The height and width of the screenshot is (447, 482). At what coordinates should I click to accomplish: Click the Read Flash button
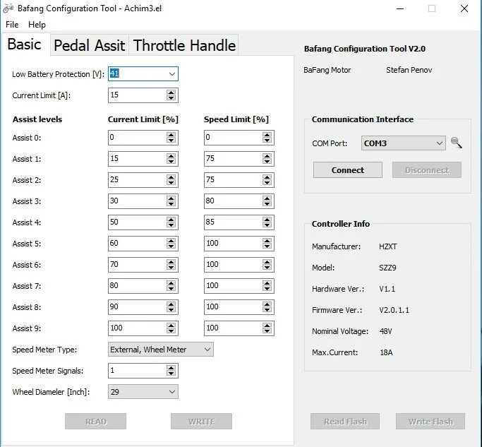coord(345,421)
